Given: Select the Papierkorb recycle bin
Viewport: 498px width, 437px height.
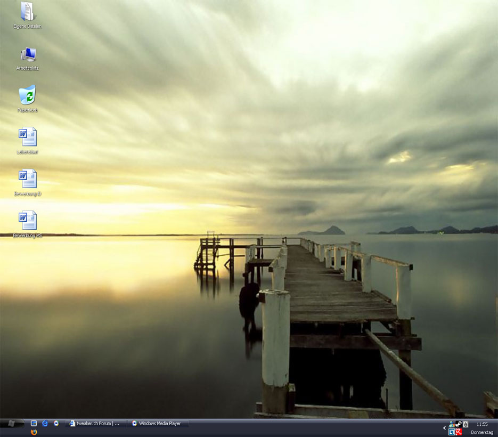Looking at the screenshot, I should click(28, 95).
